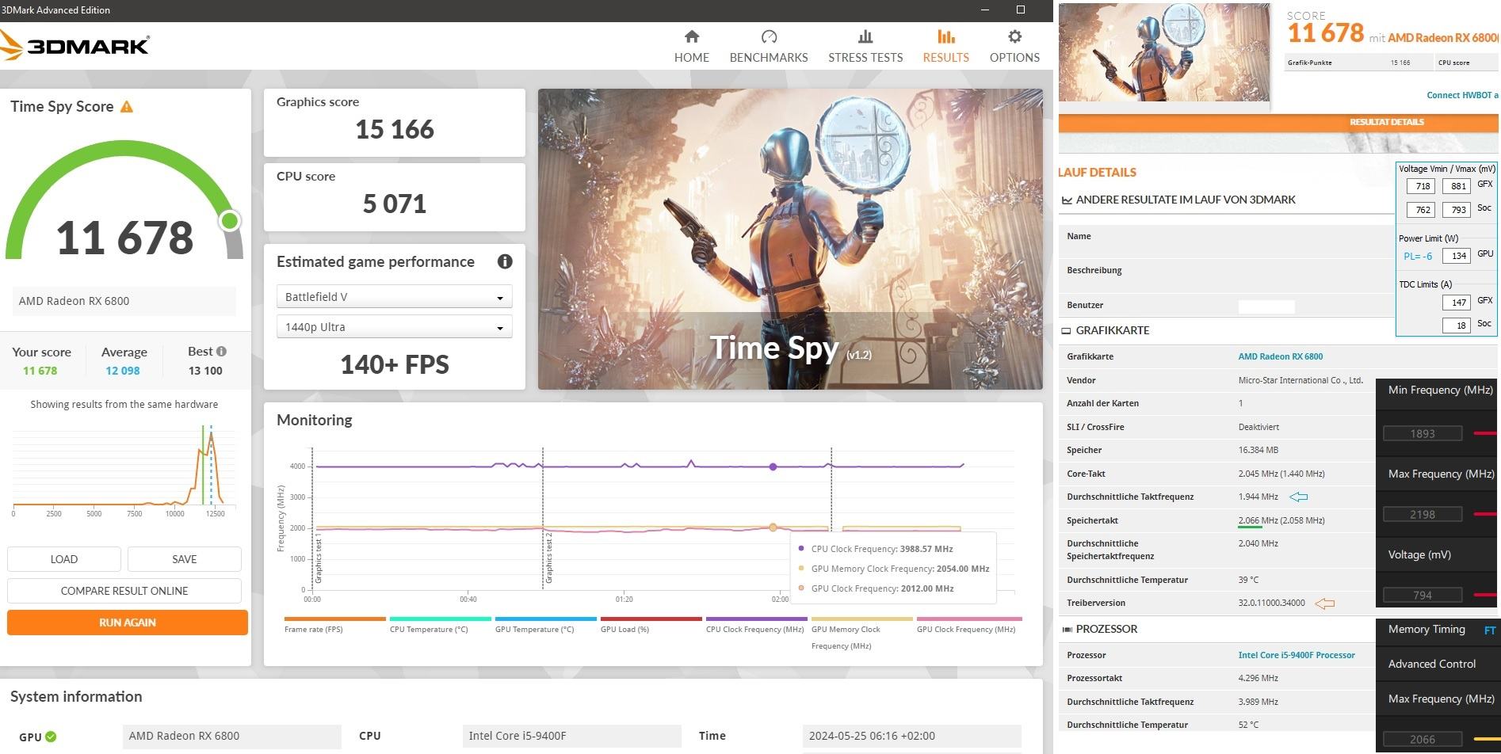Image resolution: width=1501 pixels, height=754 pixels.
Task: Click the green check icon beside GPU
Action: coord(51,737)
